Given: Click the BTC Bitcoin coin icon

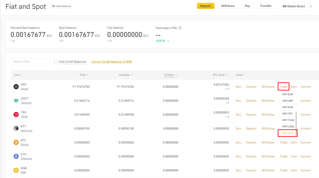Looking at the screenshot, I should (x=16, y=143).
